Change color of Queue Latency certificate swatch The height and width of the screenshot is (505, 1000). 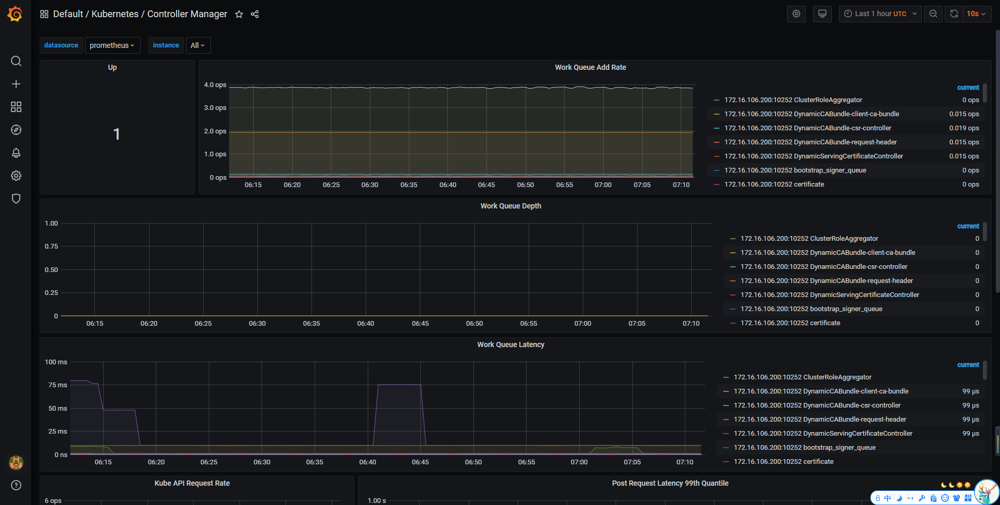coord(726,462)
